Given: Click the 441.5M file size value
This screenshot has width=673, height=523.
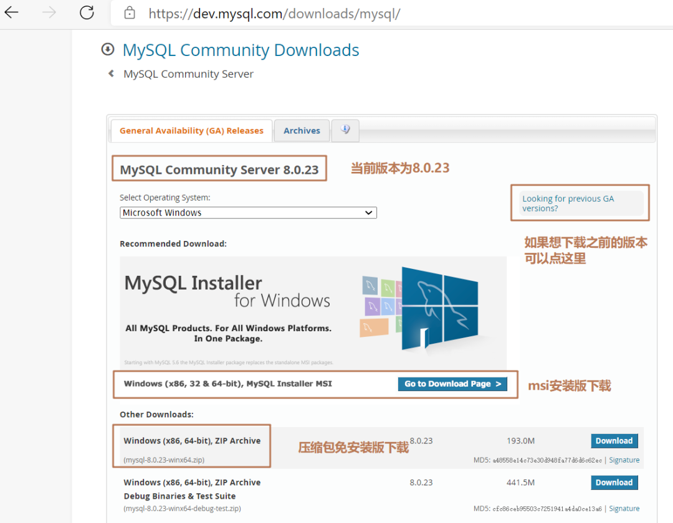Looking at the screenshot, I should pyautogui.click(x=520, y=483).
